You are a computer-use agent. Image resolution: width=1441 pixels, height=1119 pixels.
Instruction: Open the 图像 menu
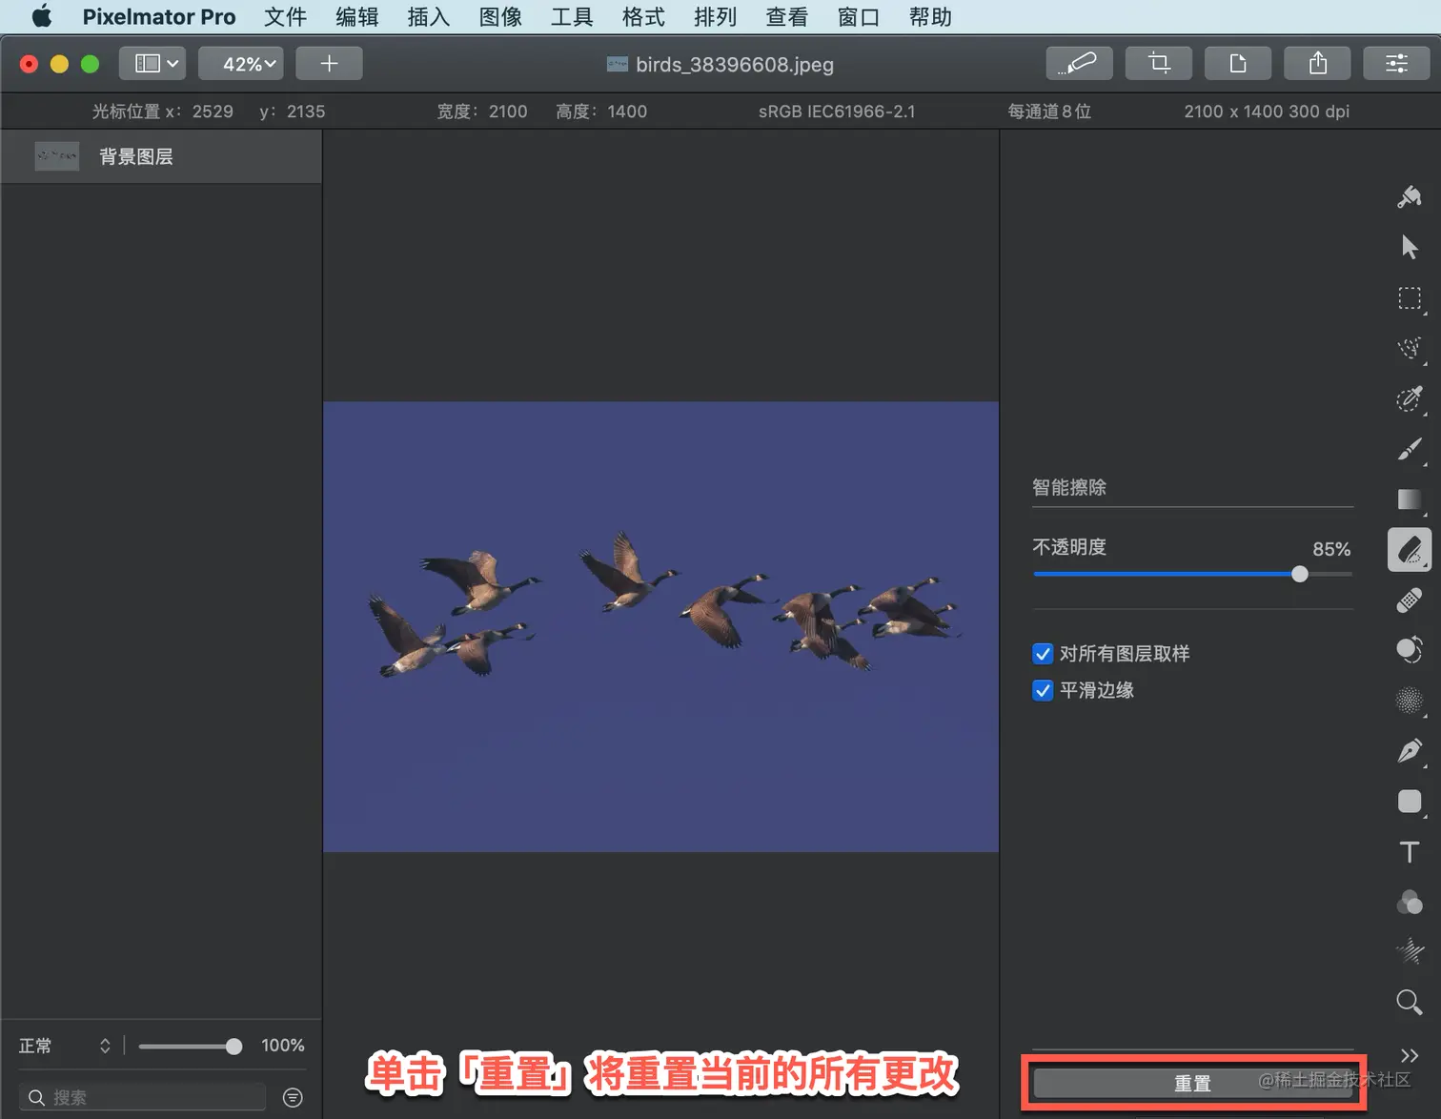[500, 17]
